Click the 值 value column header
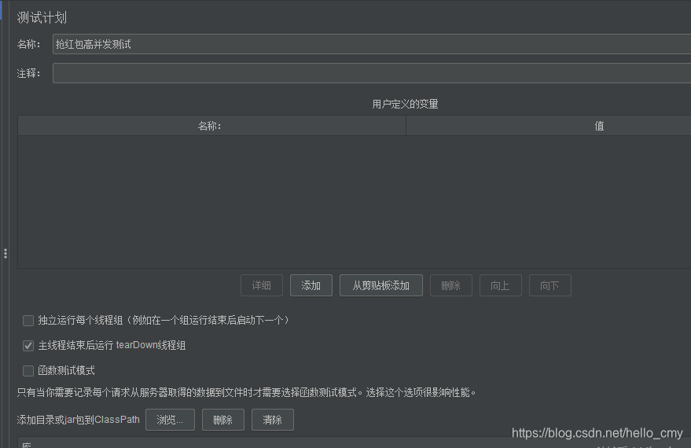This screenshot has width=691, height=448. click(549, 126)
